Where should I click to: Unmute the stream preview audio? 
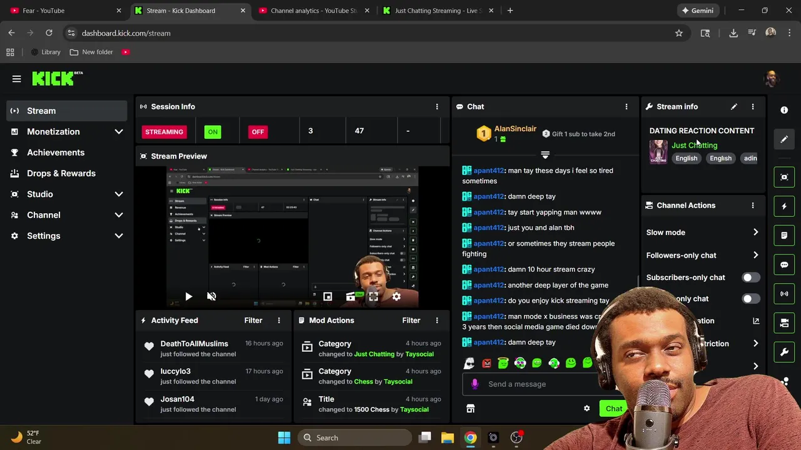pos(212,297)
